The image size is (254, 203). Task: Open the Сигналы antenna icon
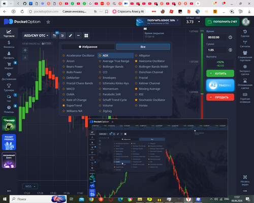pyautogui.click(x=245, y=44)
